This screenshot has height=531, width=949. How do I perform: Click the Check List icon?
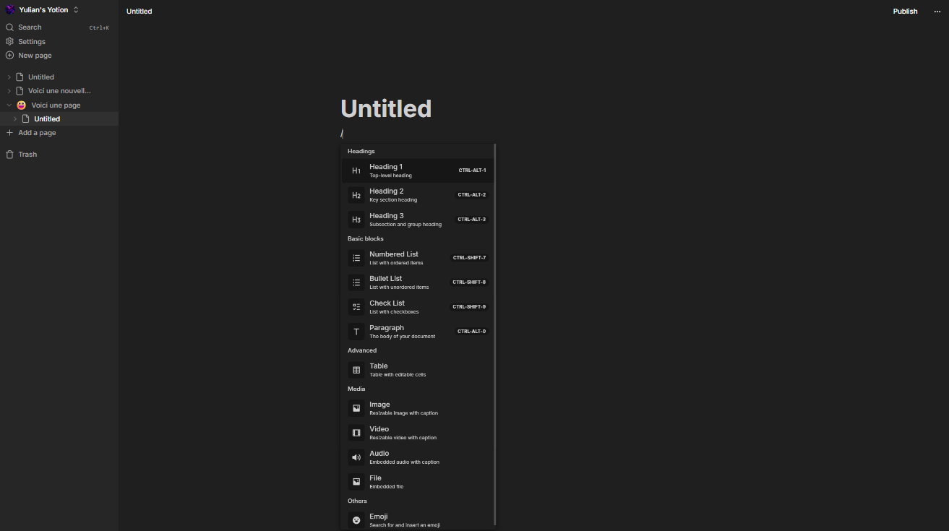click(356, 307)
